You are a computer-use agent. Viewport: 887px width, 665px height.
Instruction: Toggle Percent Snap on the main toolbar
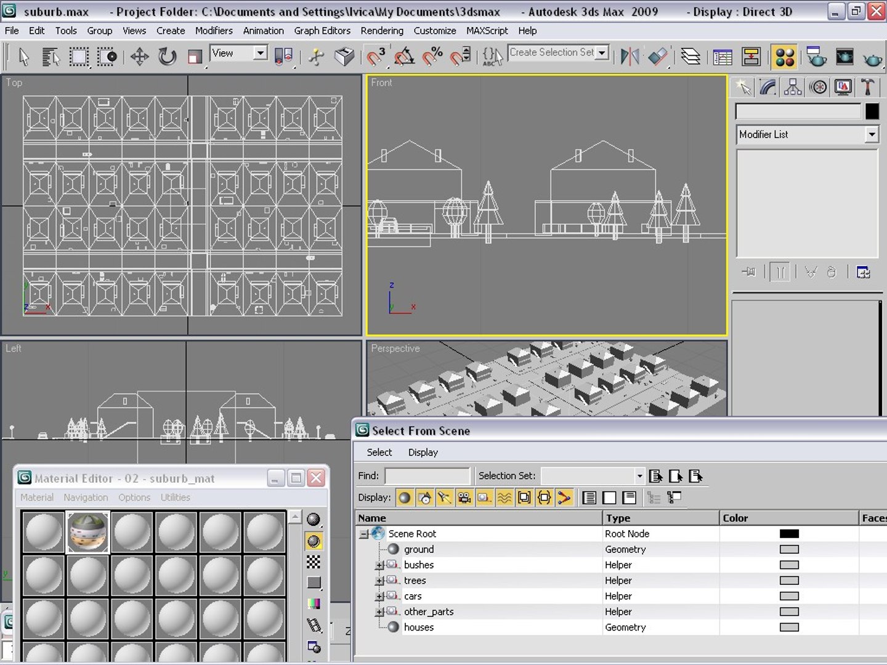pos(432,57)
